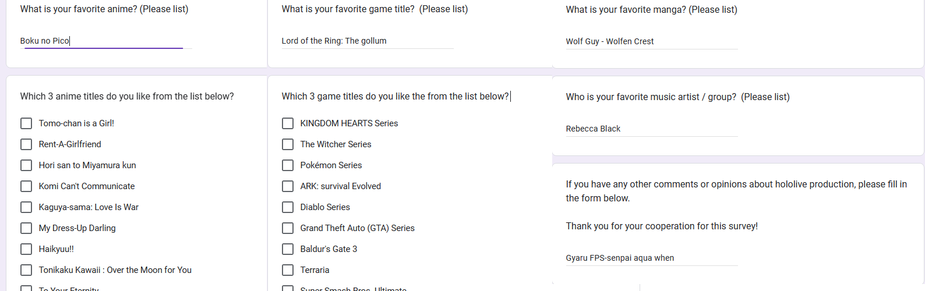
Task: Check the KINGDOM HEARTS Series checkbox
Action: pos(288,123)
